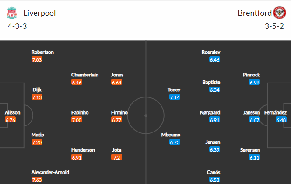The width and height of the screenshot is (291, 184).
Task: Click the Liverpool club crest icon
Action: click(12, 13)
